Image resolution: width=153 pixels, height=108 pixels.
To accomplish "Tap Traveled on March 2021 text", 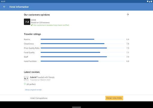I will click(x=40, y=80).
